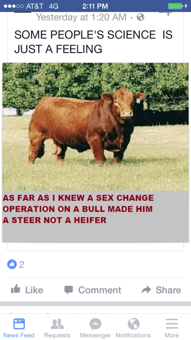
Task: Tap the Like label text
Action: tap(34, 290)
